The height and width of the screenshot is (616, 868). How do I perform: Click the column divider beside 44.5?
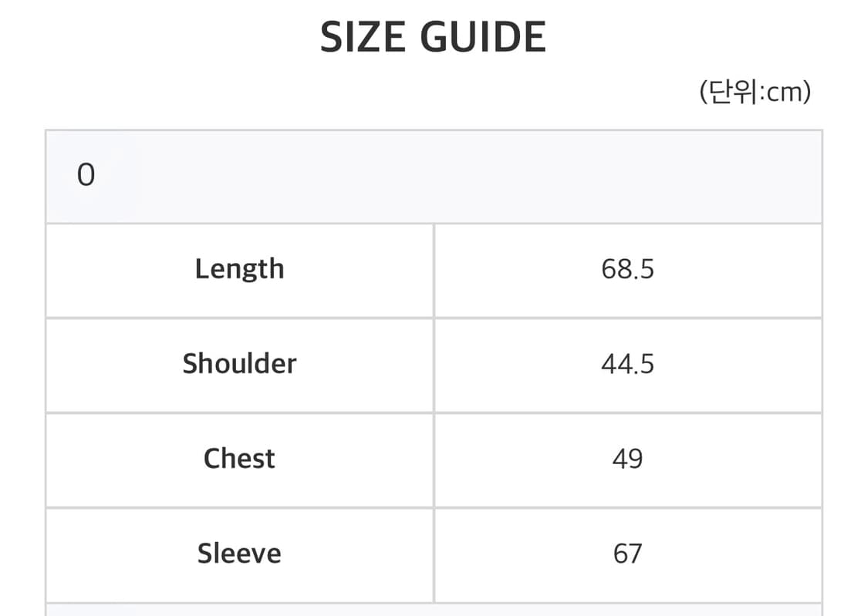click(x=434, y=364)
